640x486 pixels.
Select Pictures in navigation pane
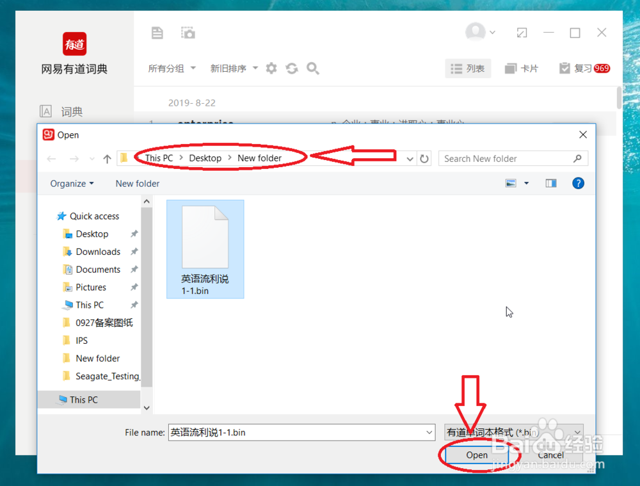click(x=84, y=287)
